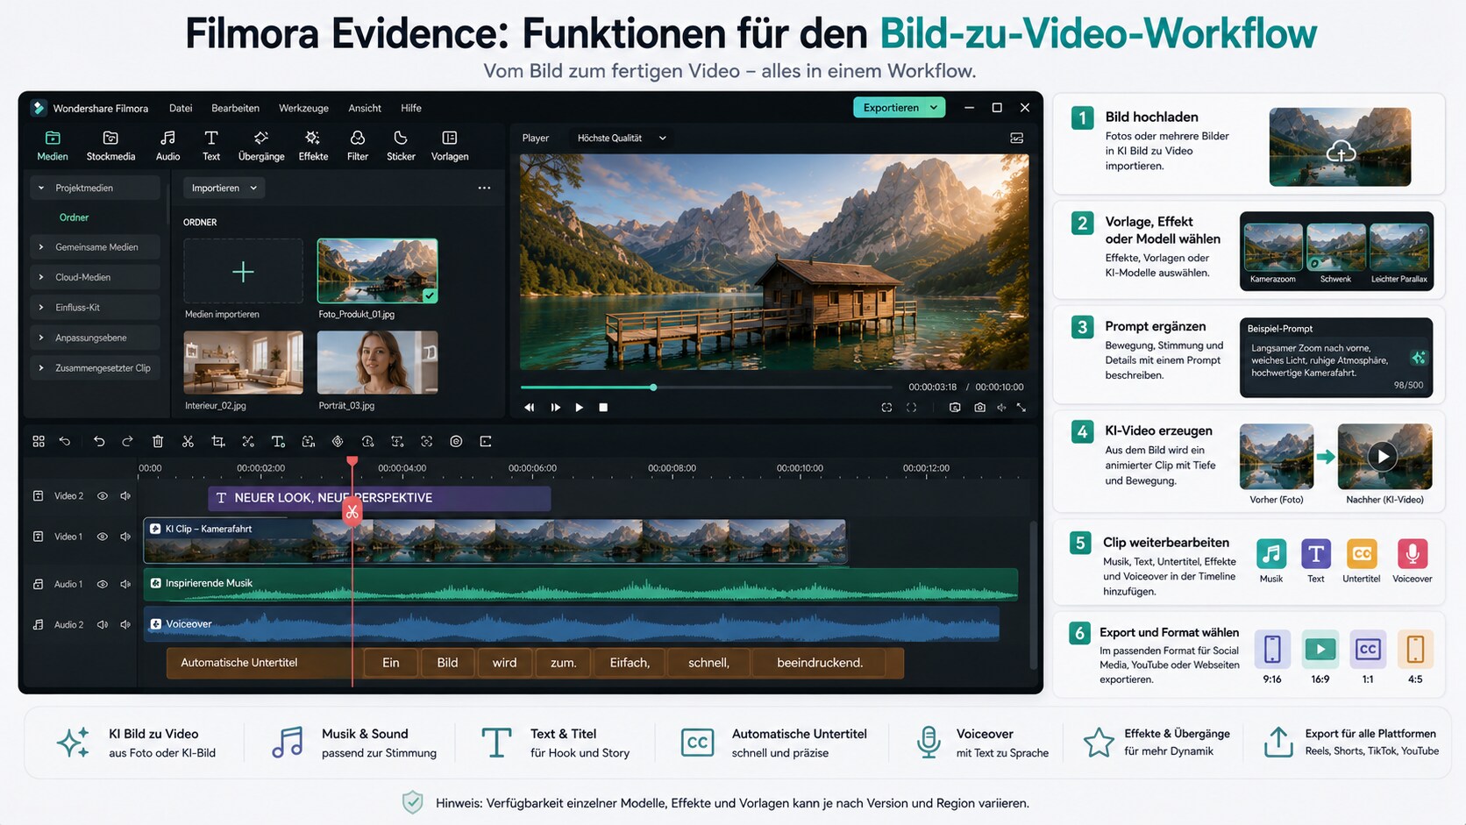1466x825 pixels.
Task: Open the Vorlagen tab
Action: pos(450,146)
